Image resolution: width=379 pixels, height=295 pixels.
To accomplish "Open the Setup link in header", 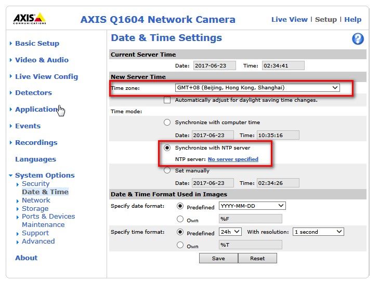I will 325,20.
